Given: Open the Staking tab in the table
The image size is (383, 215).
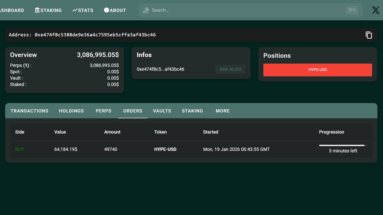Looking at the screenshot, I should click(192, 111).
